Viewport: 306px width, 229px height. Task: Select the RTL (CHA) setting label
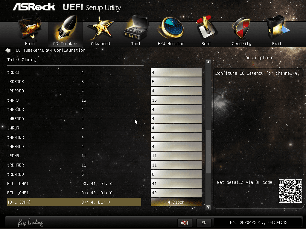[x=18, y=184]
